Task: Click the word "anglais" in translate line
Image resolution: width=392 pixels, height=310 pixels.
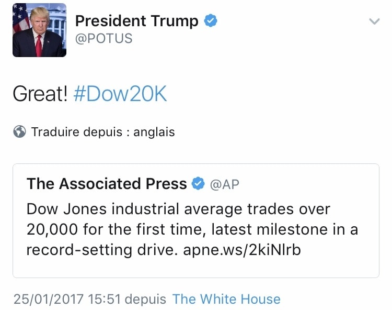Action: coord(154,132)
